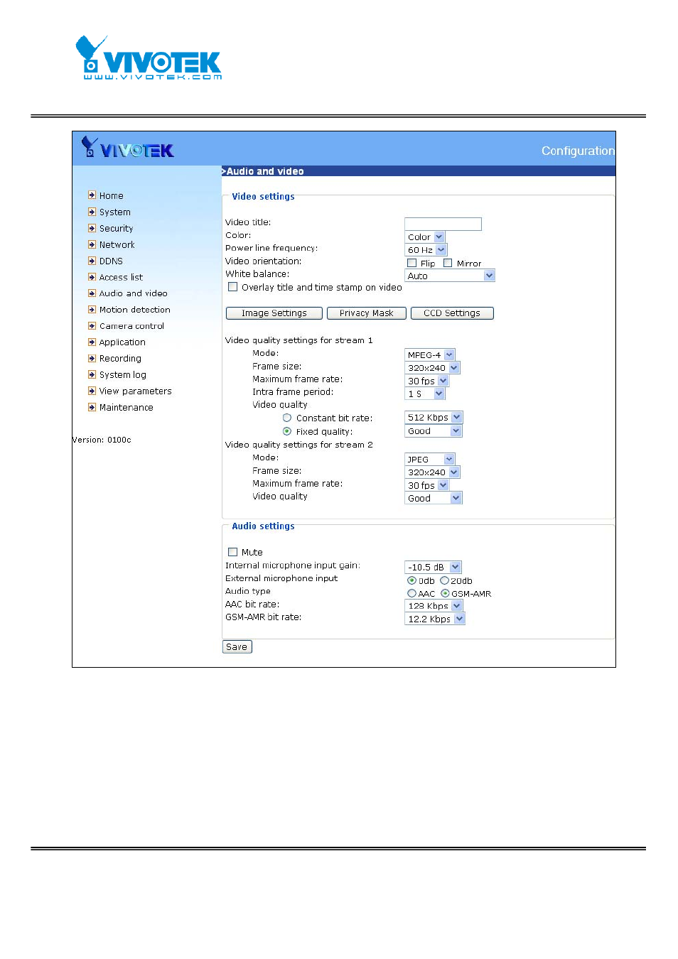Choose the AAC audio type
678x959 pixels.
(x=411, y=593)
